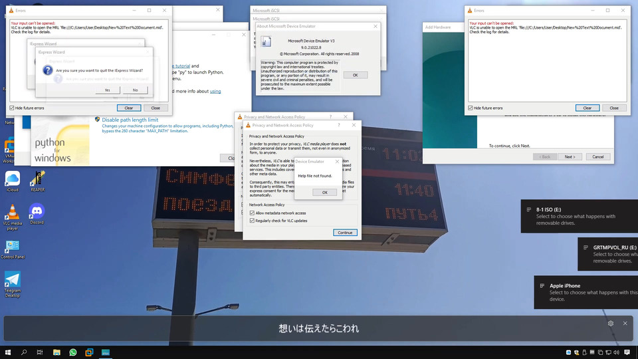638x359 pixels.
Task: Open the iCloud desktop shortcut
Action: (12, 181)
